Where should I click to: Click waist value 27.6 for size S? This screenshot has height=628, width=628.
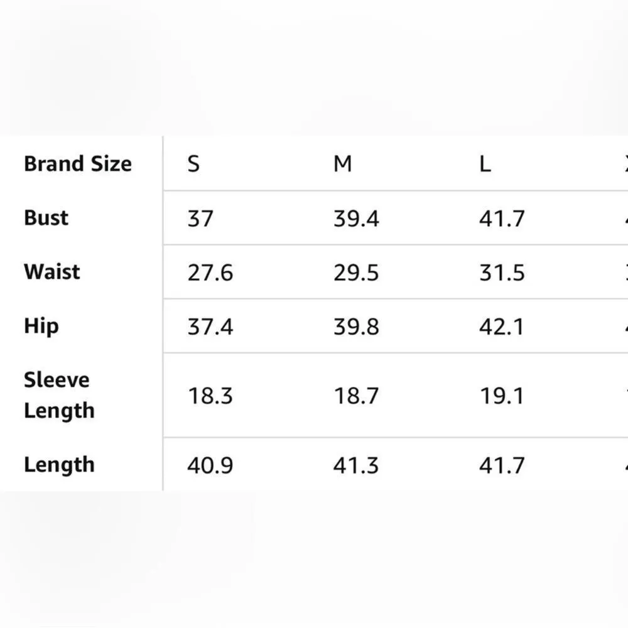(210, 273)
